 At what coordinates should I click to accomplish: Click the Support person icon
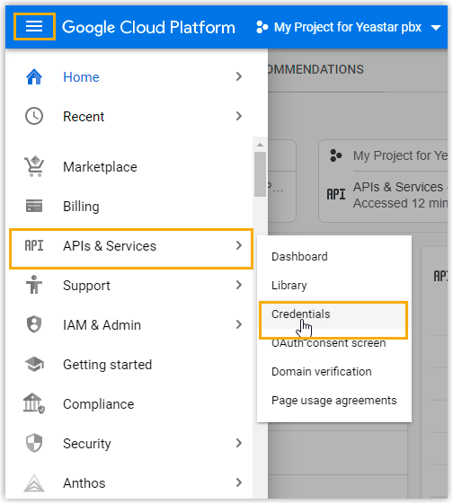pyautogui.click(x=34, y=285)
